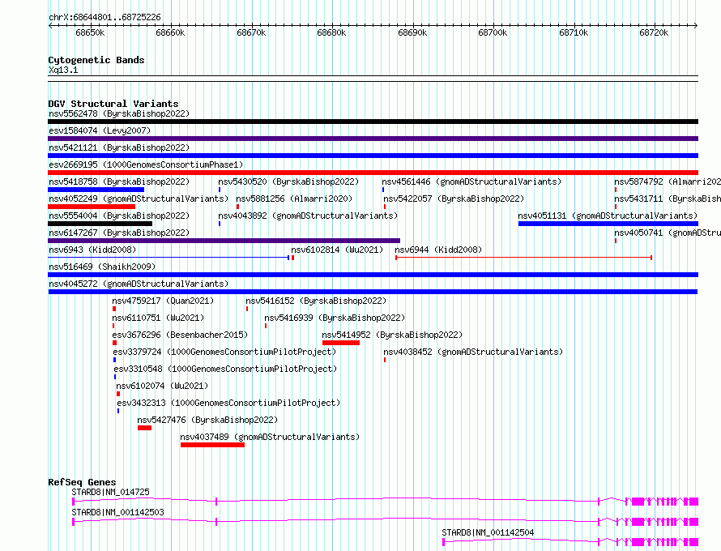Click the 68700k ruler position label
Screen dimensions: 721x551
[x=493, y=32]
